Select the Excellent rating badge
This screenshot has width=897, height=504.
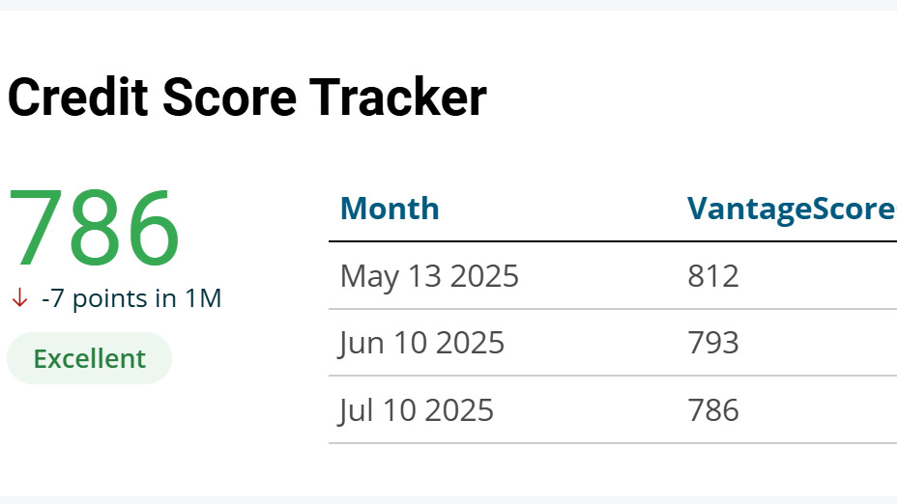click(89, 358)
